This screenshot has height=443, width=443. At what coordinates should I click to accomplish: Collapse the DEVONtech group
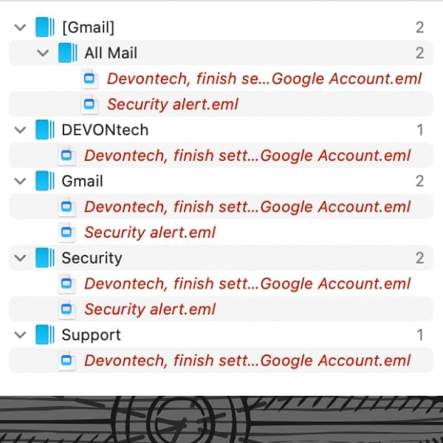[x=21, y=130]
